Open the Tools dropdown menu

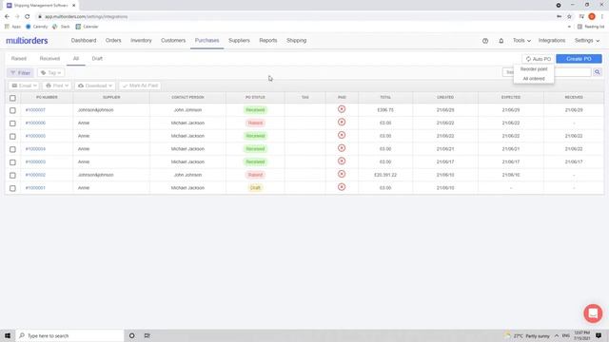(x=521, y=40)
